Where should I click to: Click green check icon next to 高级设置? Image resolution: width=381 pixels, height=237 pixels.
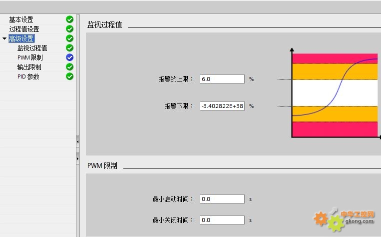[70, 38]
